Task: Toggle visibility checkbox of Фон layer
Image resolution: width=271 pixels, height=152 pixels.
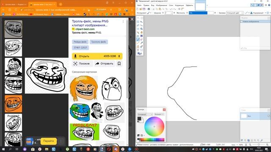Action: point(269,116)
